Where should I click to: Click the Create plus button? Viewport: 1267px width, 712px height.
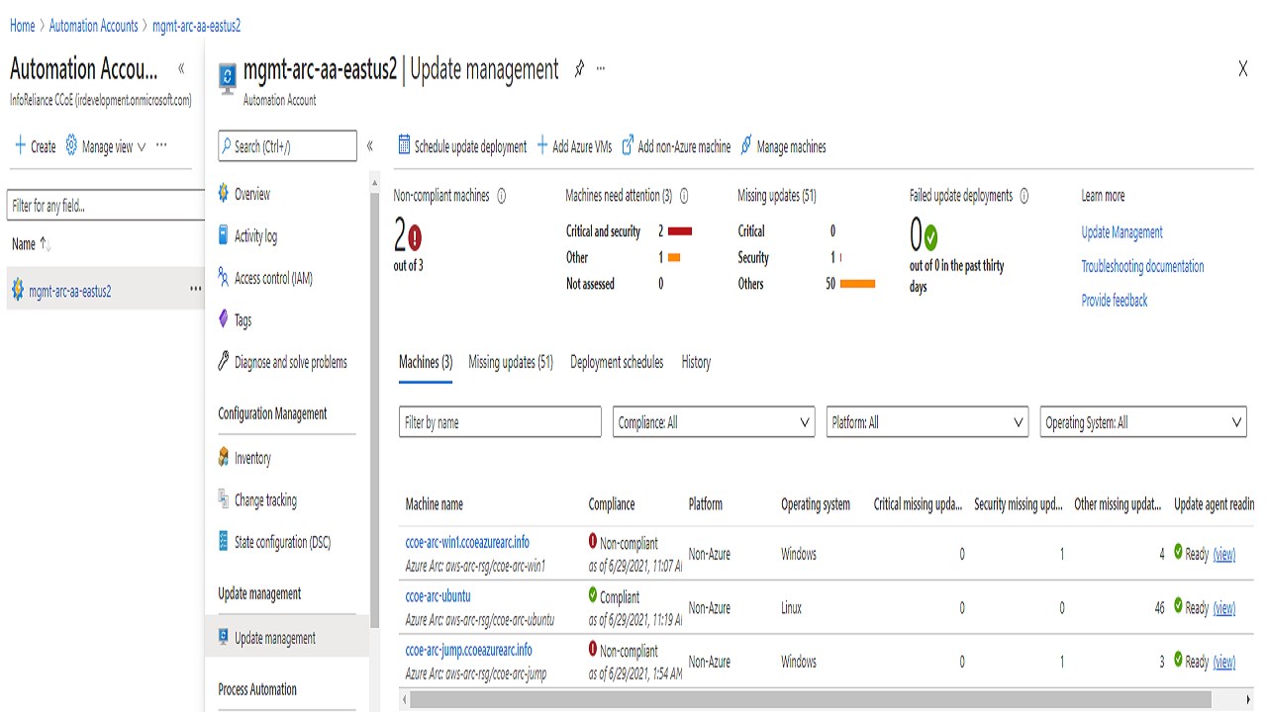(x=36, y=146)
